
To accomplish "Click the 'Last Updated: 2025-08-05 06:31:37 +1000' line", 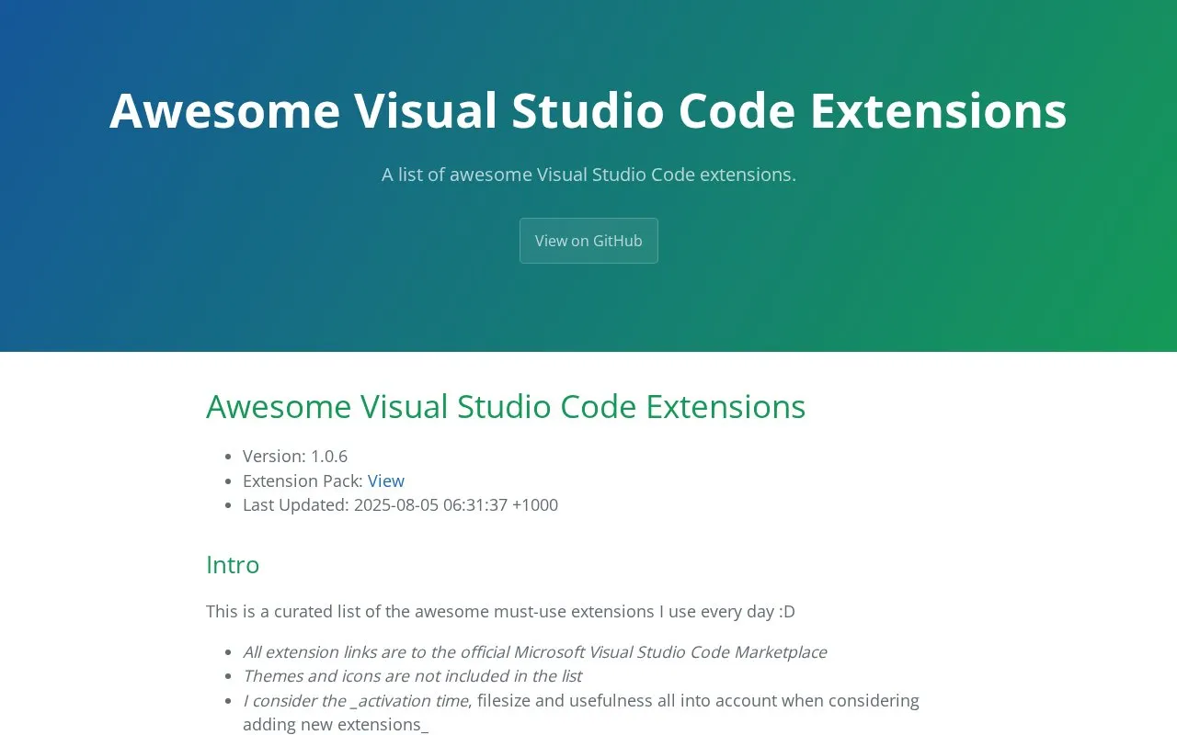I will point(400,504).
